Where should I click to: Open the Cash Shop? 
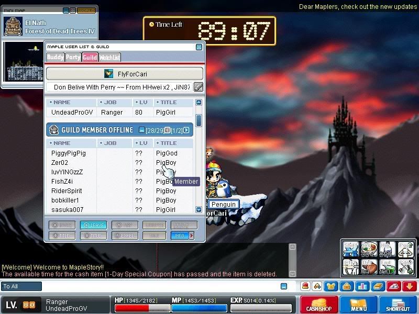(x=319, y=305)
